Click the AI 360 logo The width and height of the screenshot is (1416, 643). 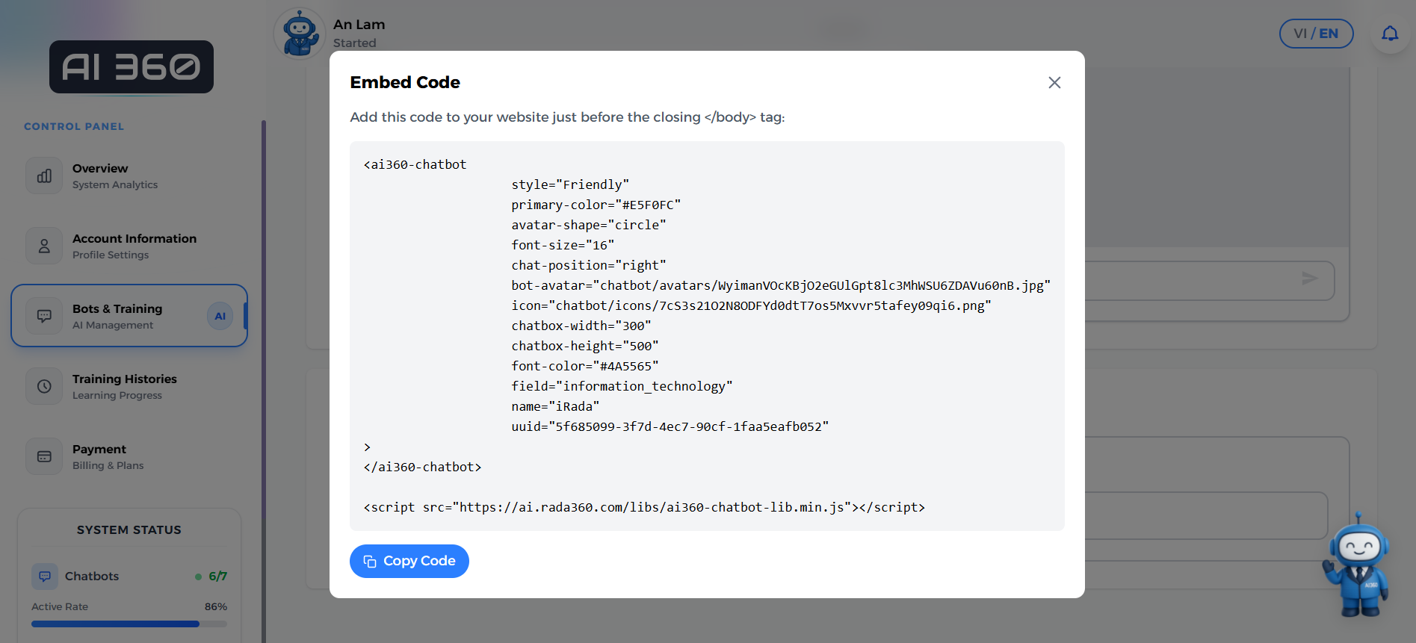coord(132,67)
